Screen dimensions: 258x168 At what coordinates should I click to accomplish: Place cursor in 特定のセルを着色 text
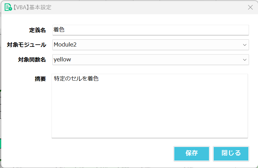tap(76, 78)
